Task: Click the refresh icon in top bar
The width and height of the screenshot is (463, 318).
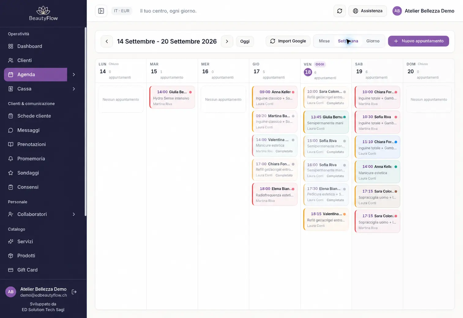Action: pos(339,11)
